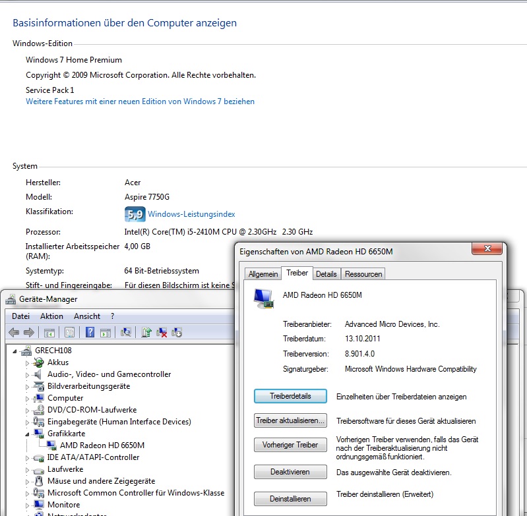Click the Bildverarbeitungsgeräte camera icon
The height and width of the screenshot is (516, 527).
click(x=39, y=386)
